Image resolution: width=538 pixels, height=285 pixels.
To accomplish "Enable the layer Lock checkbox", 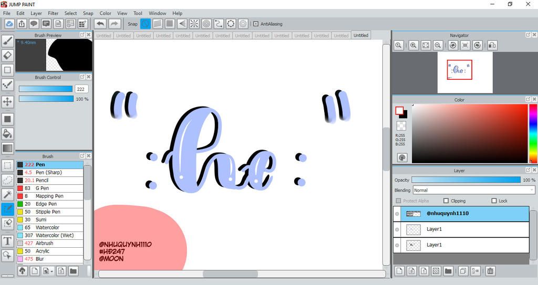I will coord(494,200).
